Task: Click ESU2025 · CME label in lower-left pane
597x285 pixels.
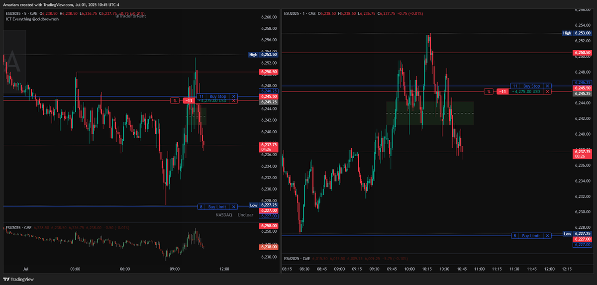Action: (x=18, y=227)
